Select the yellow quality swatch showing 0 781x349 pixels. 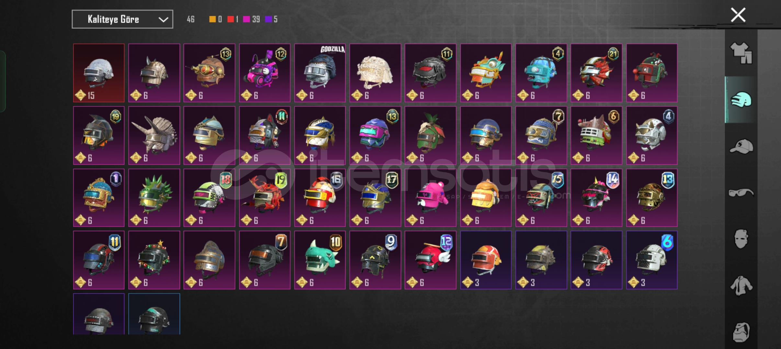215,19
